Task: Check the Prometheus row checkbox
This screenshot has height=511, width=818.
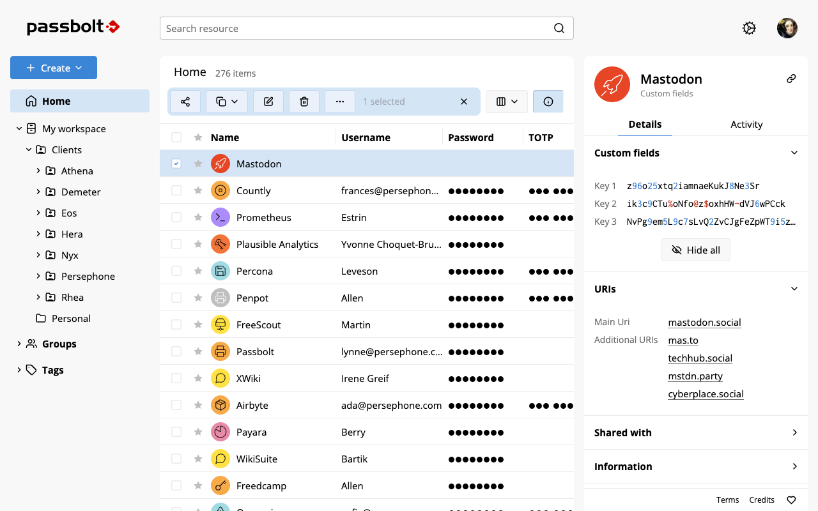Action: point(176,217)
